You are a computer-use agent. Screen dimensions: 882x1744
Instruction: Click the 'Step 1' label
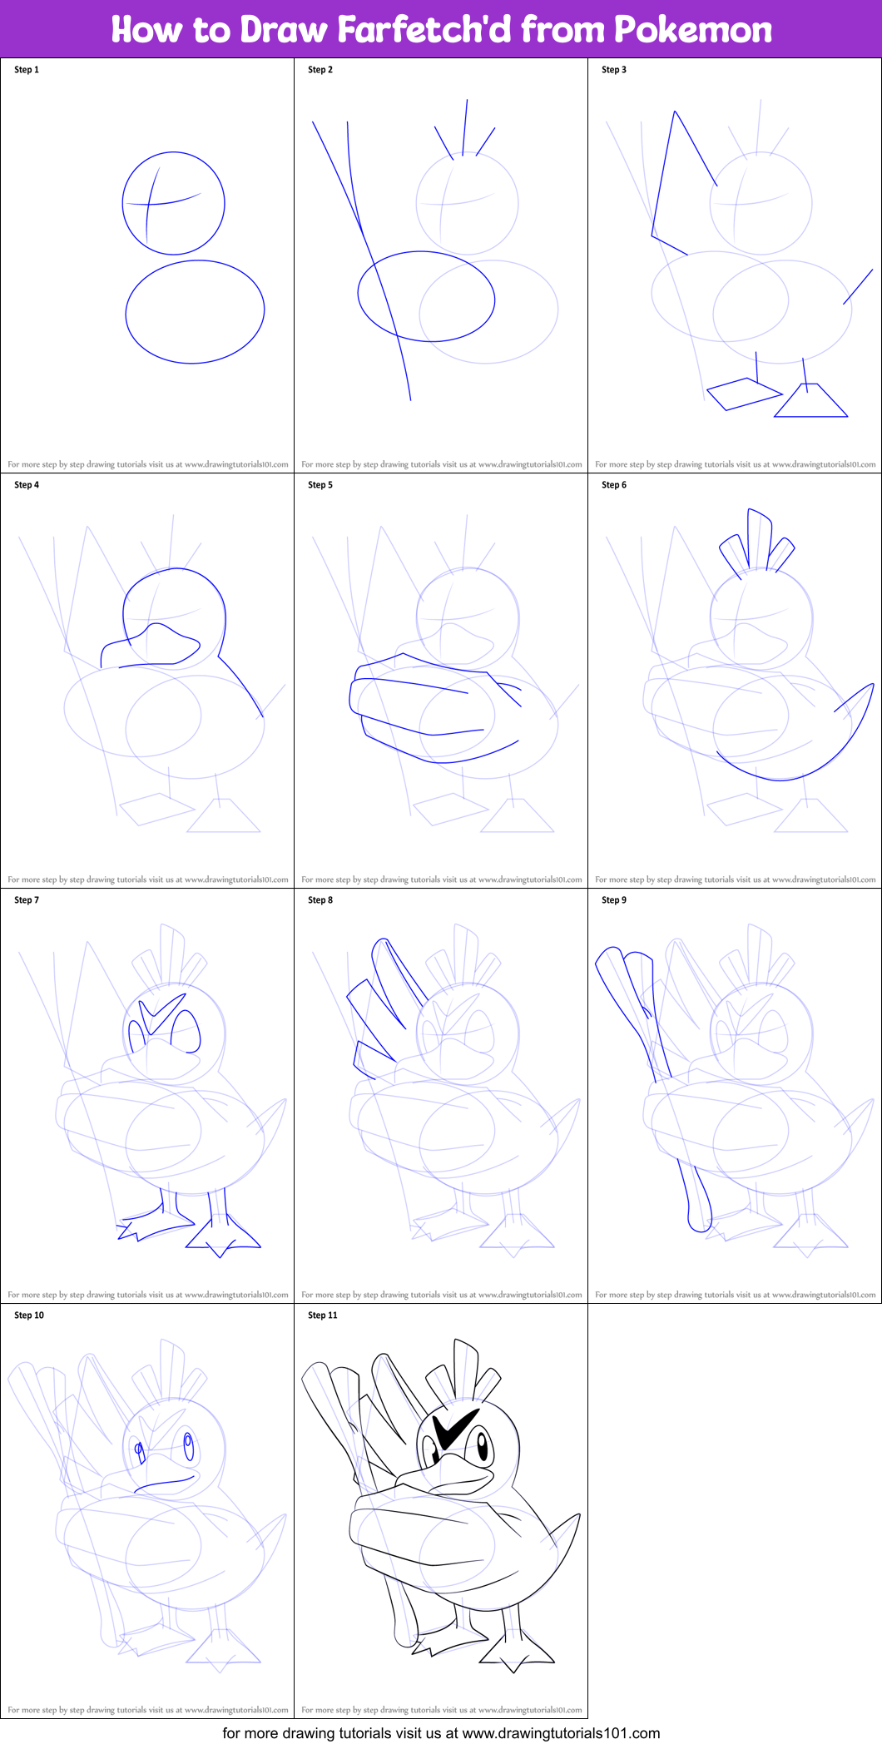(27, 70)
